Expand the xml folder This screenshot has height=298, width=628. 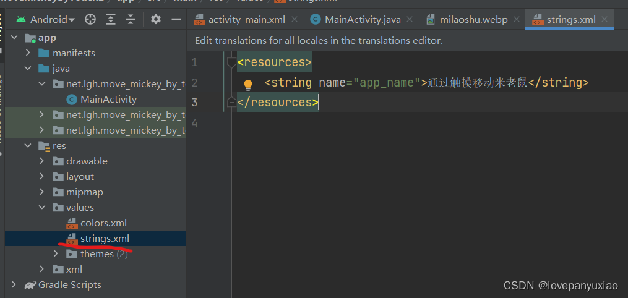[41, 269]
